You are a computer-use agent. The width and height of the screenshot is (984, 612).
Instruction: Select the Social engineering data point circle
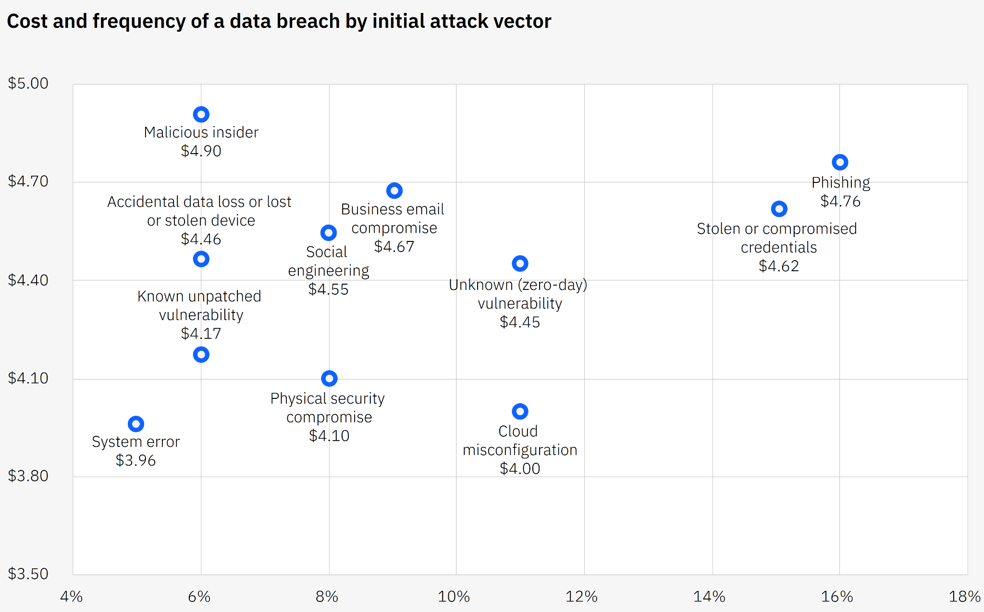click(x=329, y=233)
